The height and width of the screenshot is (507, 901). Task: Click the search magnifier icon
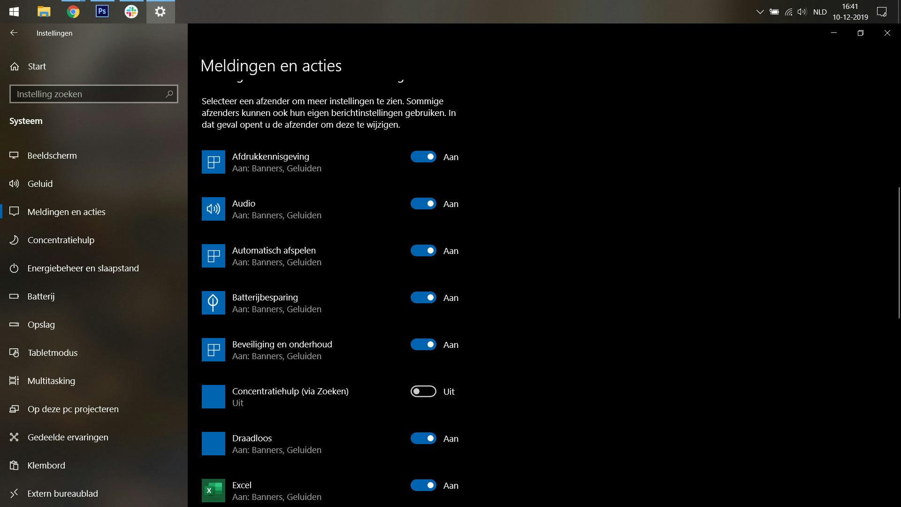[169, 94]
